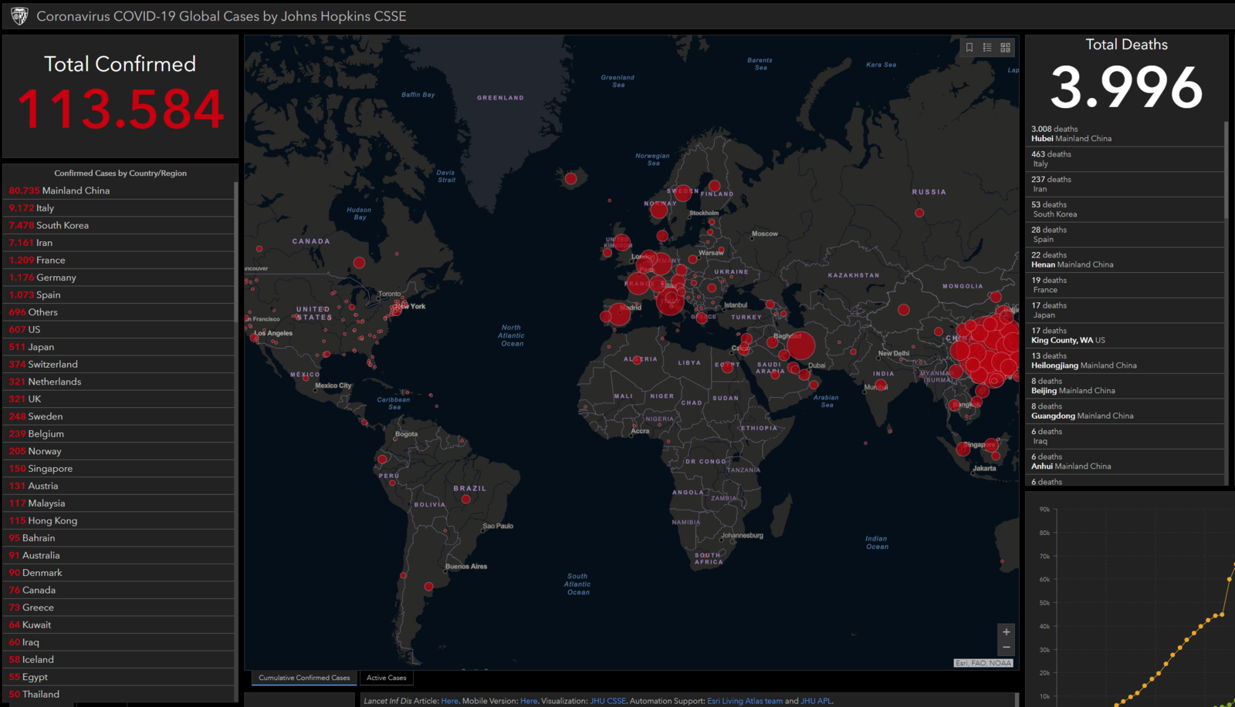Image resolution: width=1235 pixels, height=707 pixels.
Task: Select Austria in the country list
Action: [x=118, y=486]
